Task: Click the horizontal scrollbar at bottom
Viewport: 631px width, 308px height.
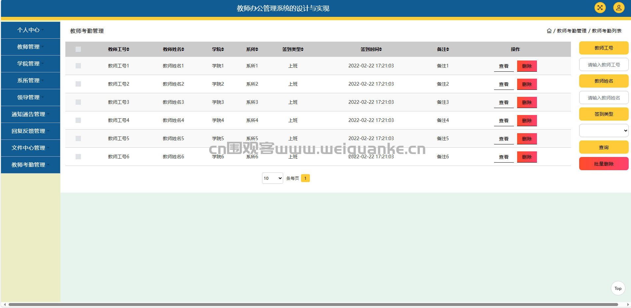Action: (x=313, y=304)
